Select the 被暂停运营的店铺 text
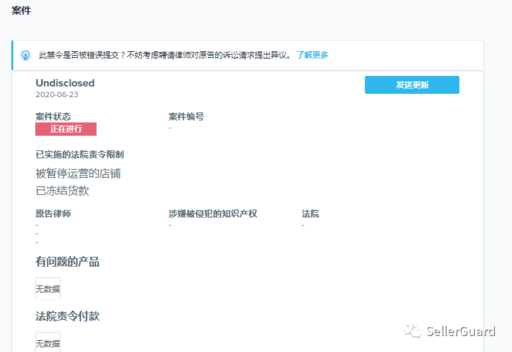The height and width of the screenshot is (352, 512). click(78, 173)
